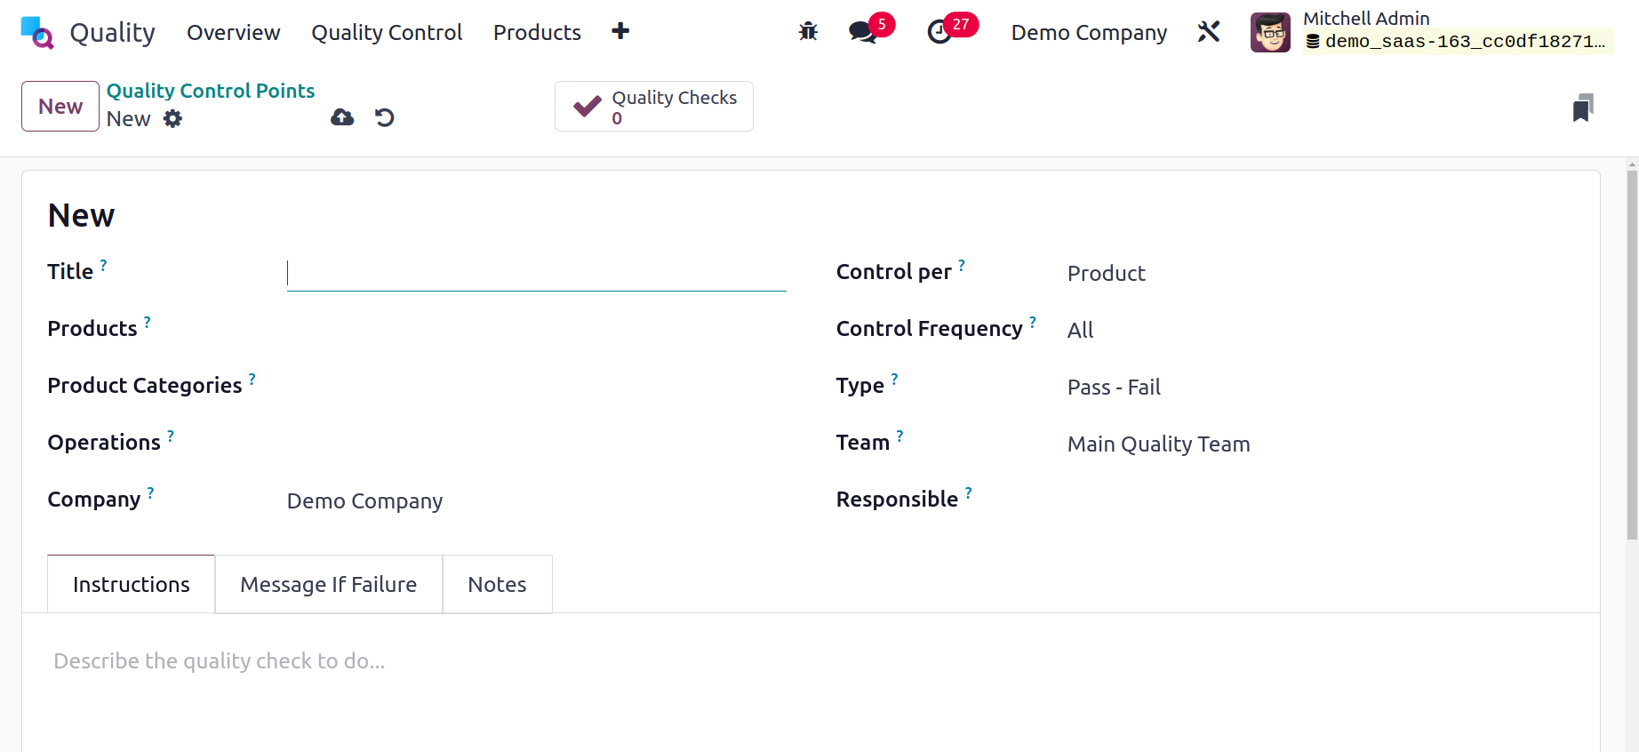Show help tooltip for Type field

click(895, 379)
